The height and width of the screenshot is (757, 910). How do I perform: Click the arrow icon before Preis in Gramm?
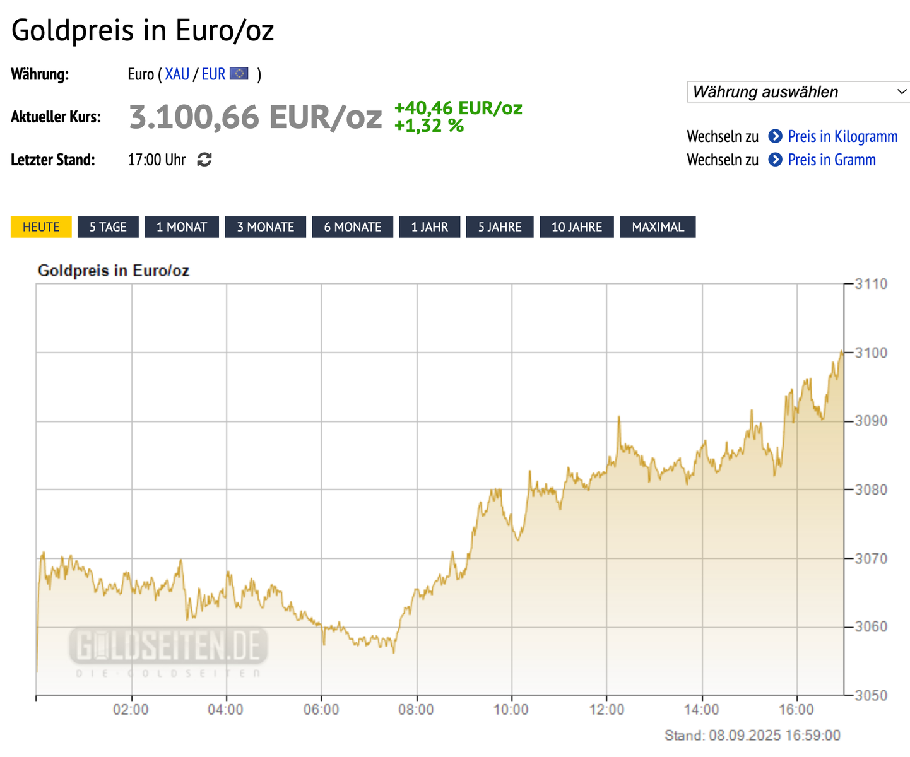point(775,160)
